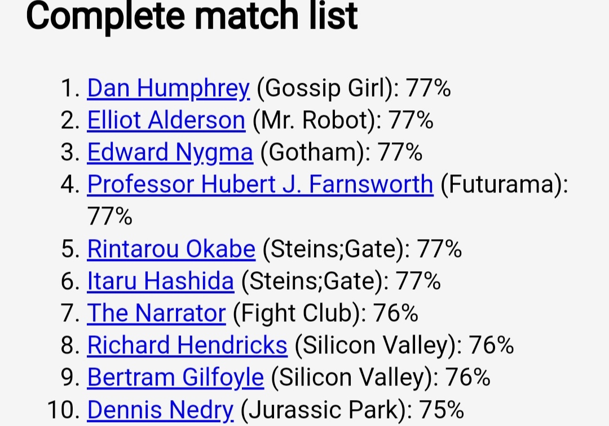Go to the Richard Hendricks link
609x426 pixels.
[187, 346]
